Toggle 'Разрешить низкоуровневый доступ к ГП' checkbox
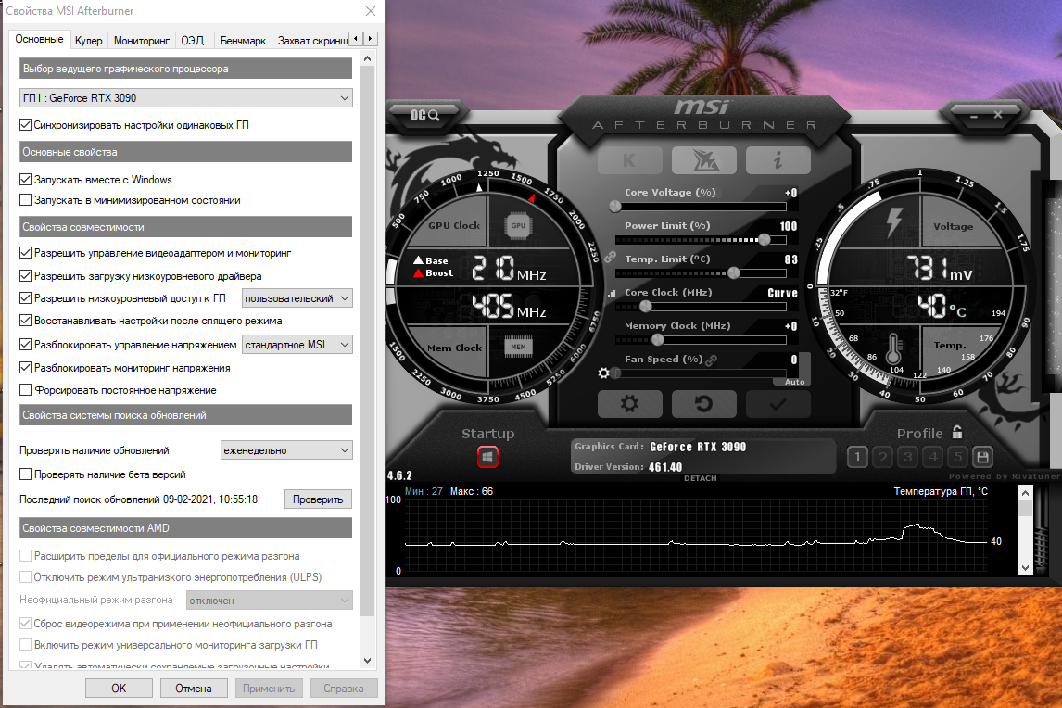This screenshot has height=708, width=1062. [x=26, y=298]
